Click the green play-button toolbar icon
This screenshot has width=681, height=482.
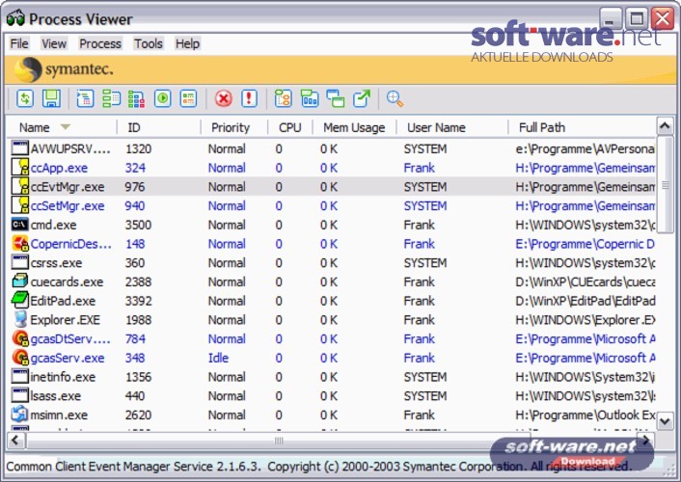pos(163,98)
